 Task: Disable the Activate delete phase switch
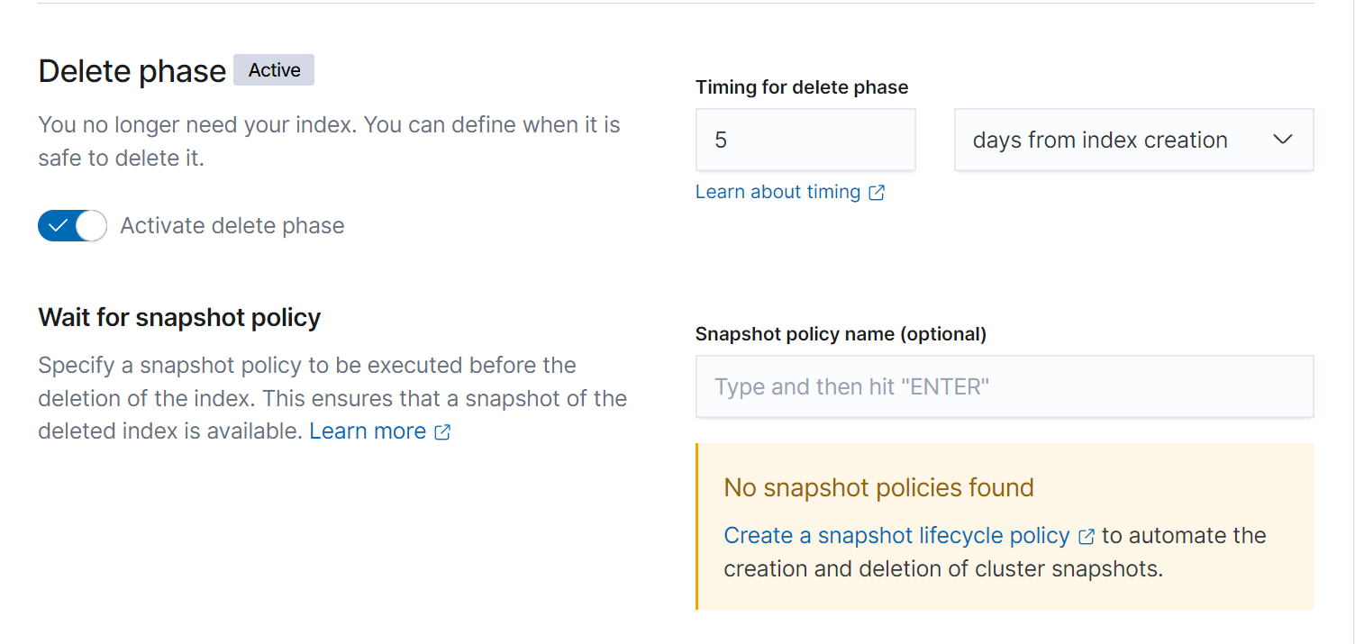click(x=72, y=225)
